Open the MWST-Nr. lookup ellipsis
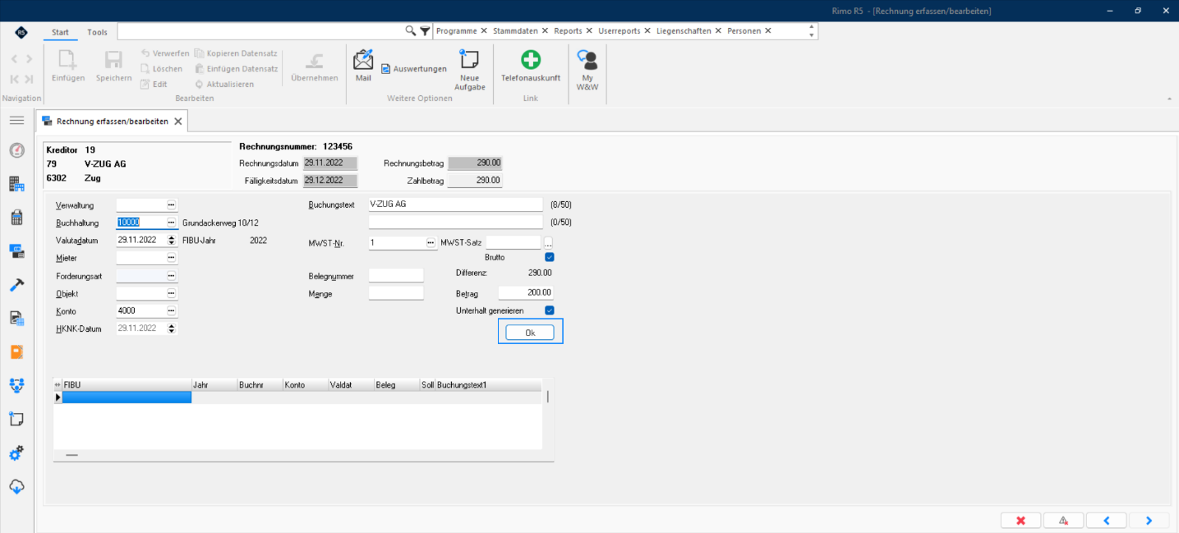1179x533 pixels. [430, 243]
